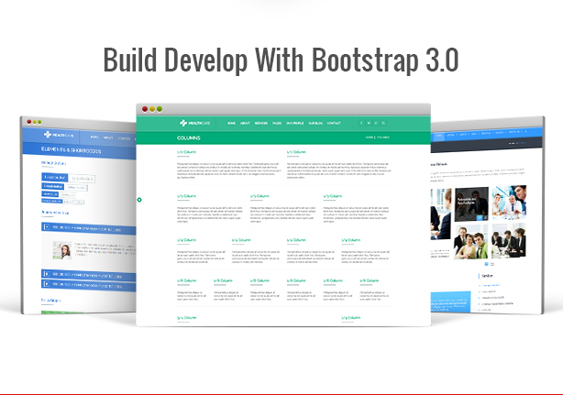Image resolution: width=563 pixels, height=395 pixels.
Task: Open ABOUT in the green navigation bar
Action: click(x=245, y=122)
